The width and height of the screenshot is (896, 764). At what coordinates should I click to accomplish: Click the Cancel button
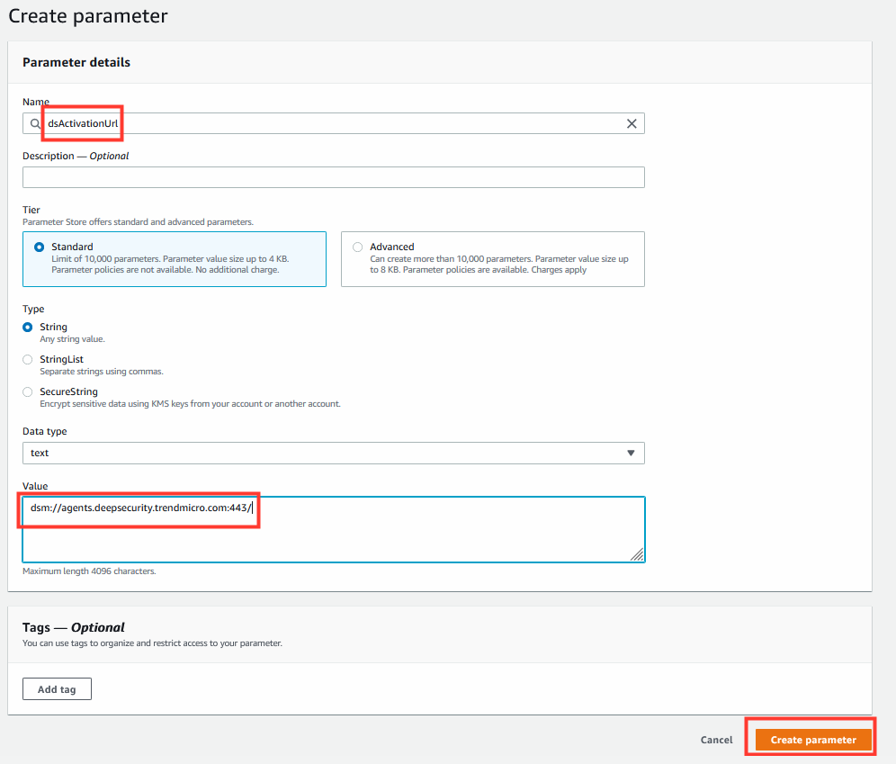click(x=717, y=740)
